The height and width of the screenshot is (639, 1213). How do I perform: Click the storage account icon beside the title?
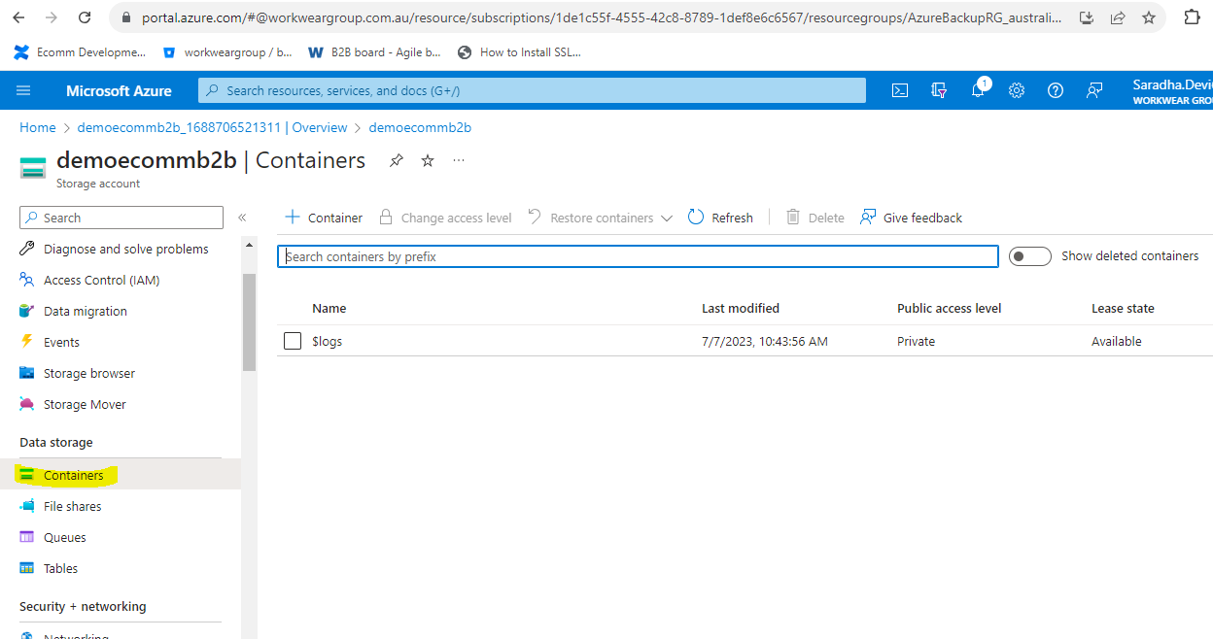tap(33, 167)
